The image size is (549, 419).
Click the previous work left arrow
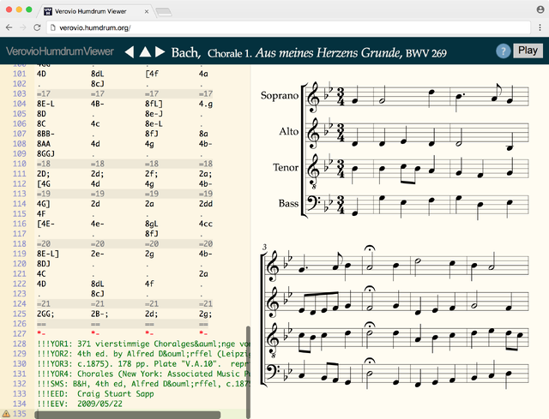click(x=130, y=52)
